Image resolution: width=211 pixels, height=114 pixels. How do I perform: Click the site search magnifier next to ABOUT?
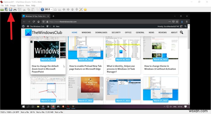point(181,32)
